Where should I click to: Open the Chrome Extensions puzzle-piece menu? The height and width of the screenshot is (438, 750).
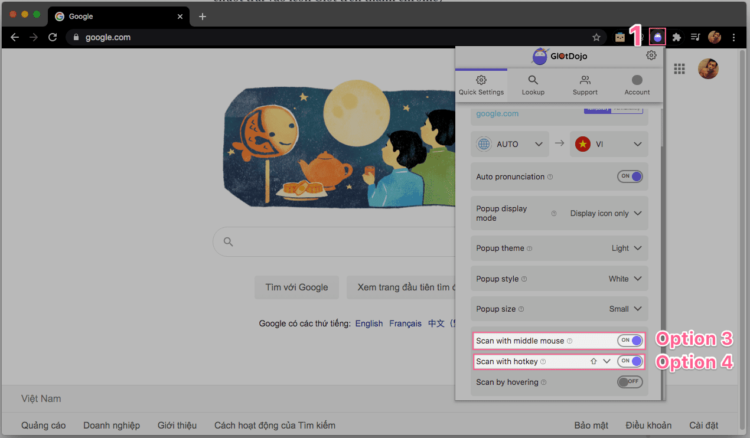pyautogui.click(x=677, y=37)
